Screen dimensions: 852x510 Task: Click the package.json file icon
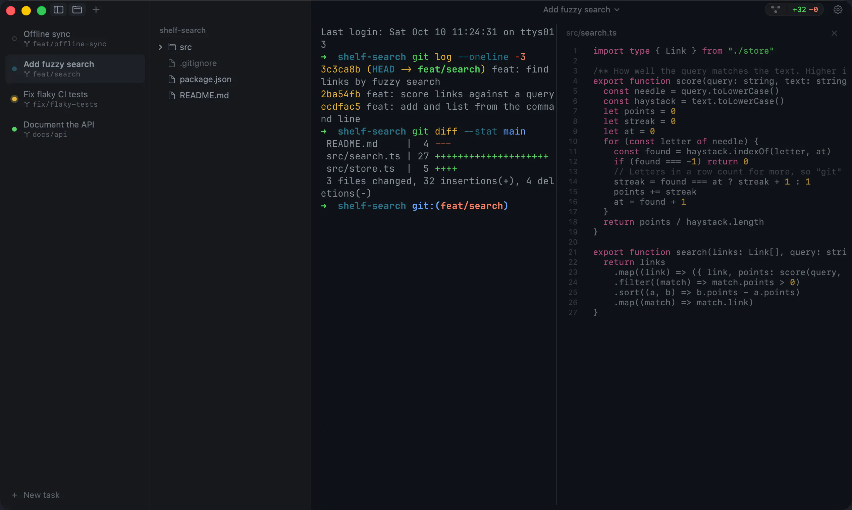click(172, 80)
